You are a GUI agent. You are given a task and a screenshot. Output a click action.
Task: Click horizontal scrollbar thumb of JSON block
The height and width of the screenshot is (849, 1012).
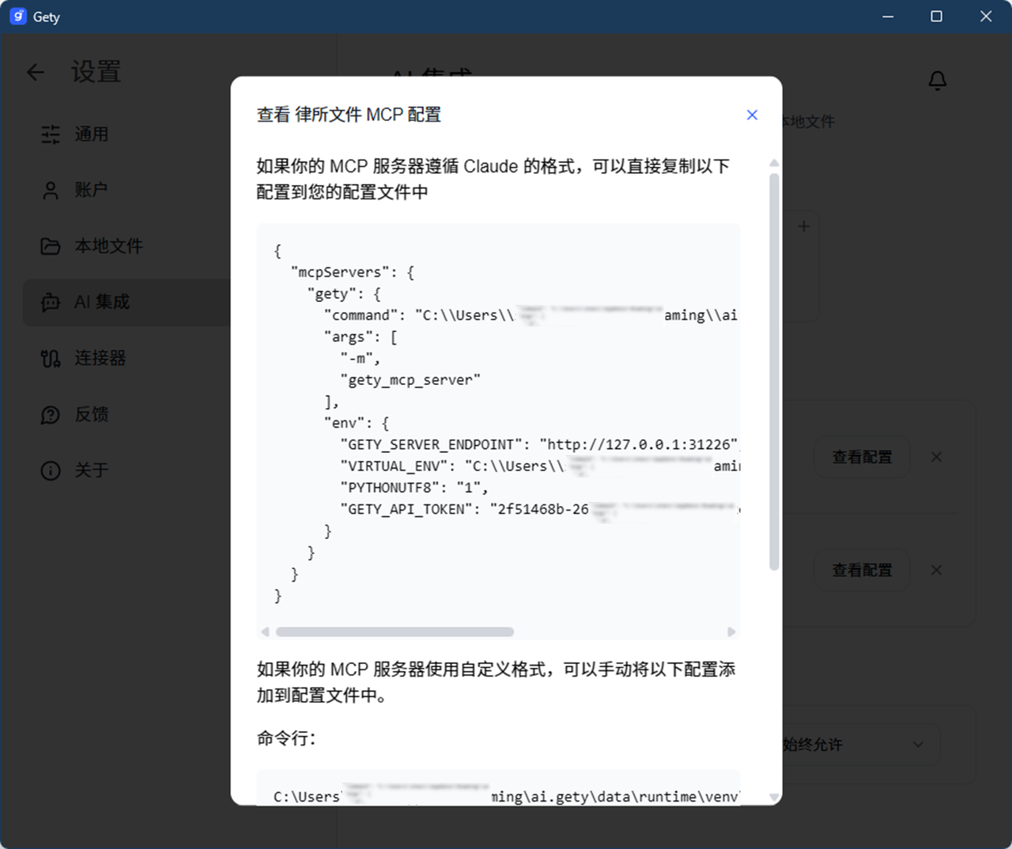point(395,632)
